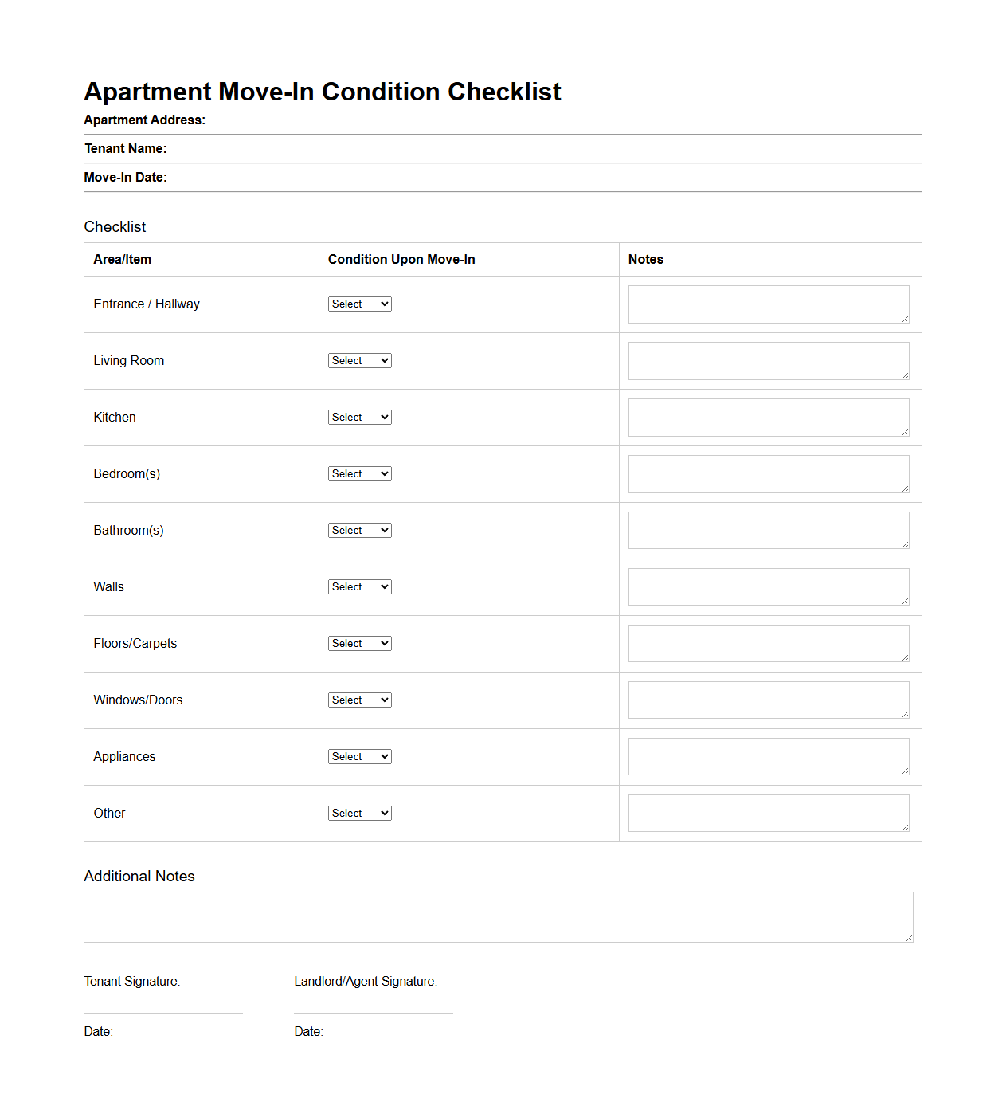Click the Apartment Address input line

558,126
